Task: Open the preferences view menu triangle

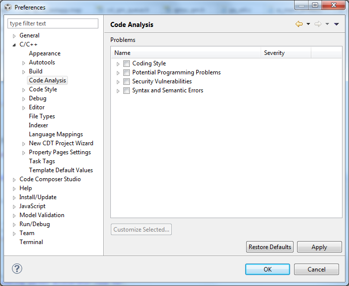Action: click(337, 24)
